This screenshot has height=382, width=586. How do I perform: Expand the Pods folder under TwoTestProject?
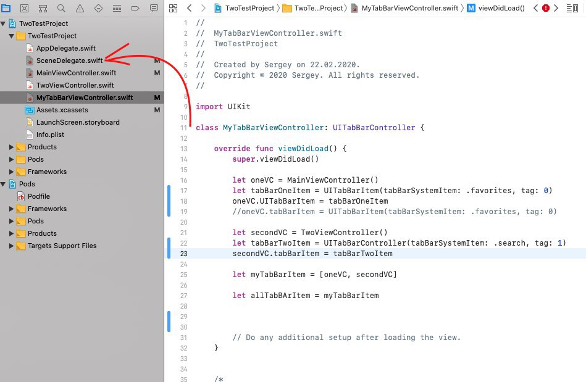tap(12, 159)
